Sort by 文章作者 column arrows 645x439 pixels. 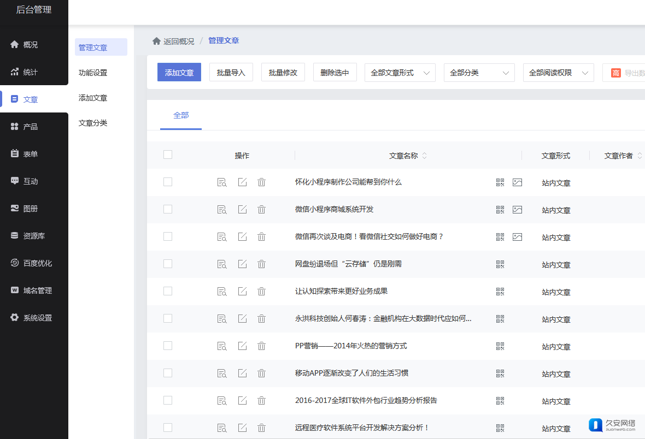tap(640, 156)
